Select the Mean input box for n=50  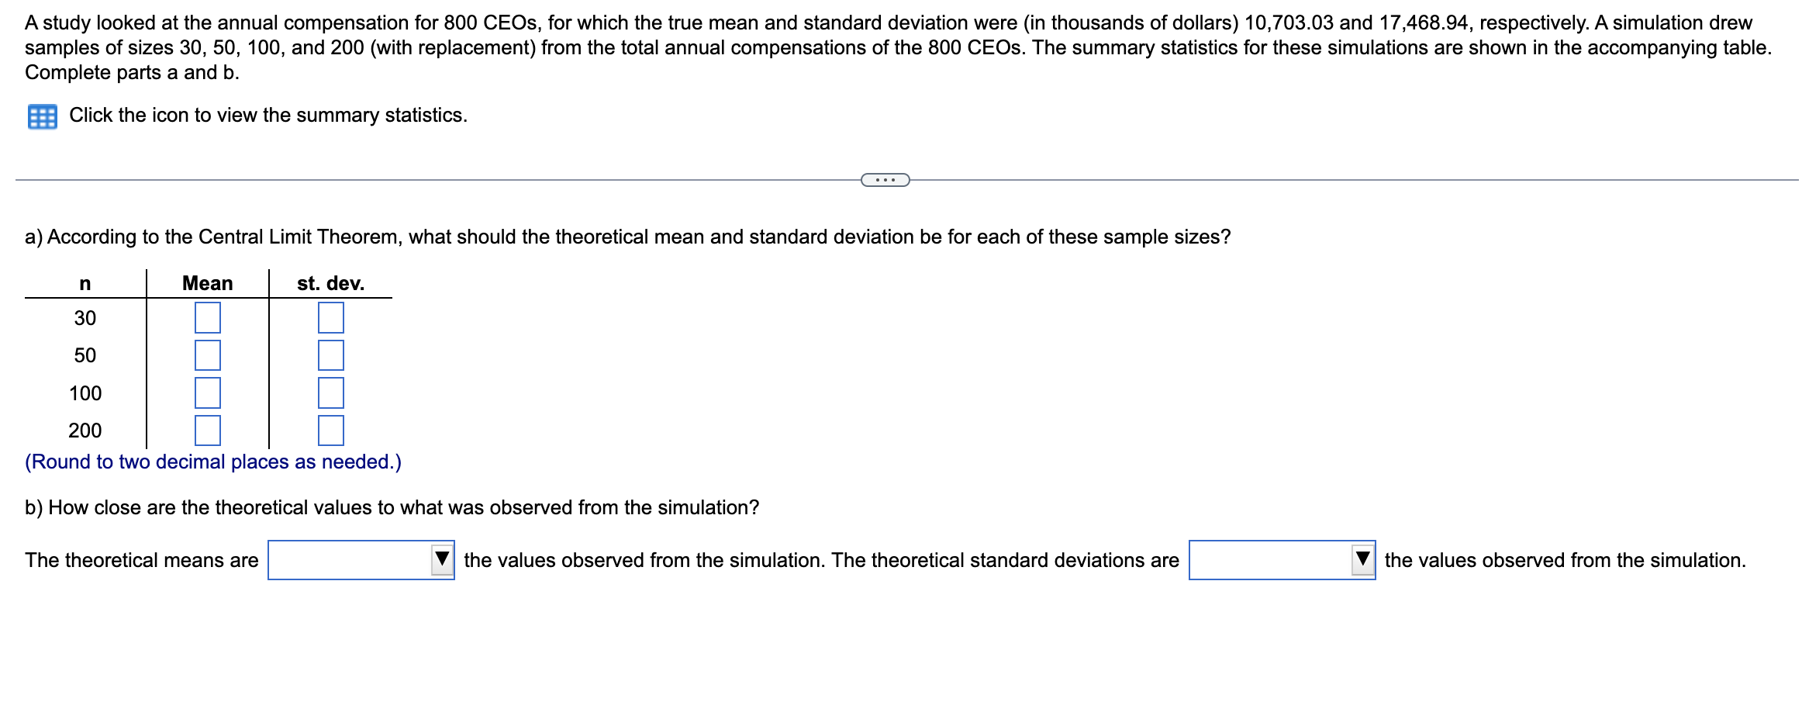(208, 356)
